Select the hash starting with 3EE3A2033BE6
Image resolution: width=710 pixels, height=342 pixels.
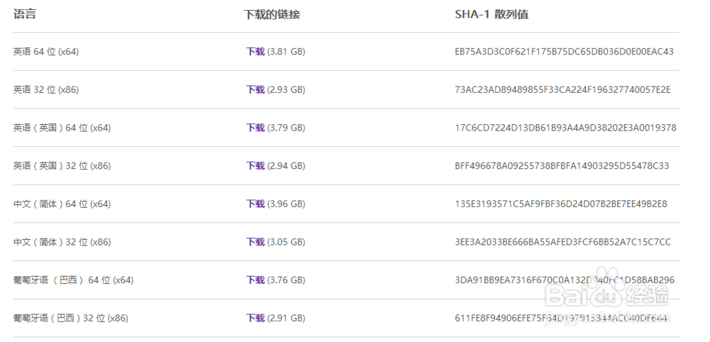tap(563, 241)
